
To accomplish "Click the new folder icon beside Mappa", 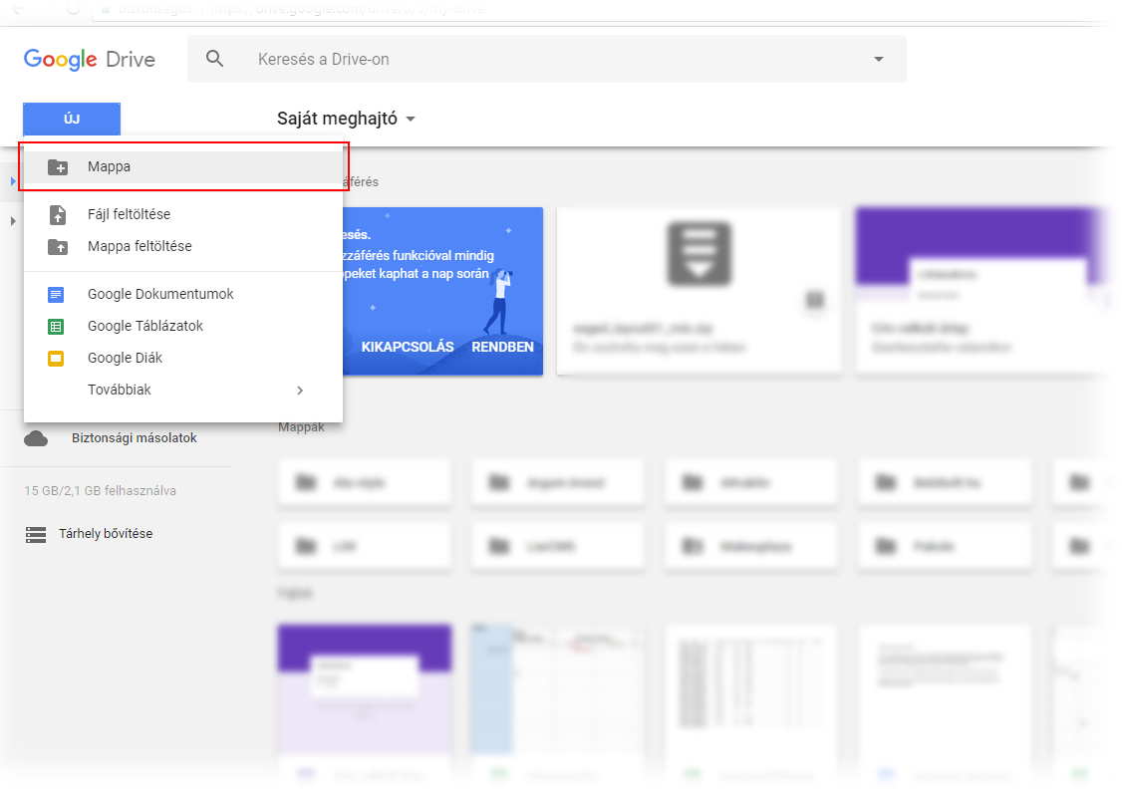I will pos(58,167).
